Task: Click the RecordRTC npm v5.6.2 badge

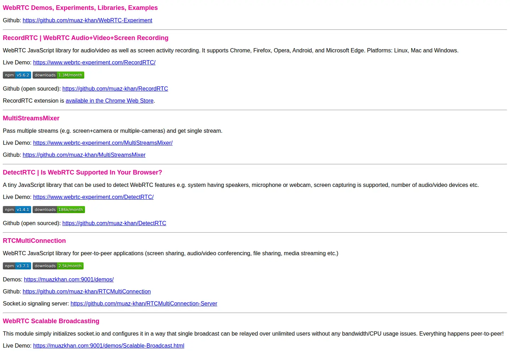Action: click(x=17, y=75)
